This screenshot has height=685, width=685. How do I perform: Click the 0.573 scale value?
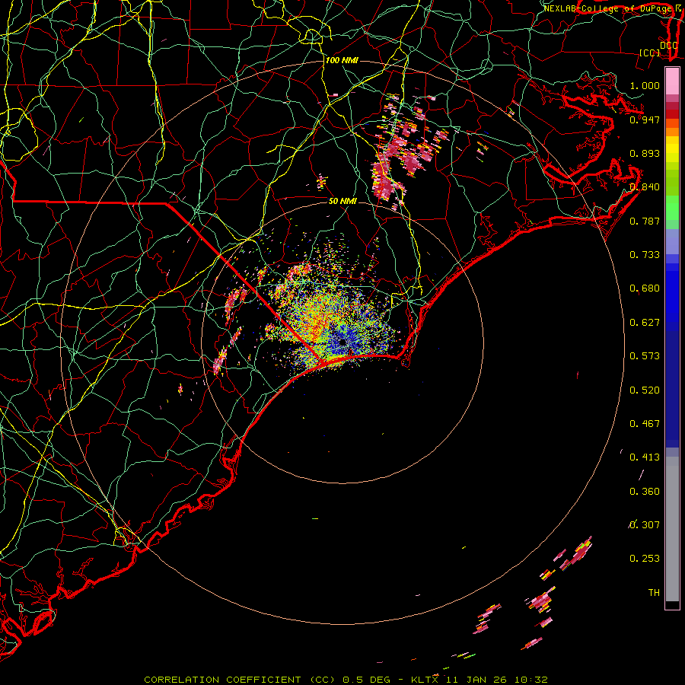[x=645, y=356]
